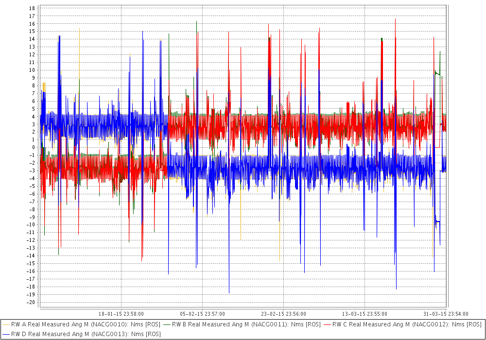Click the y-axis value 15

[x=32, y=32]
